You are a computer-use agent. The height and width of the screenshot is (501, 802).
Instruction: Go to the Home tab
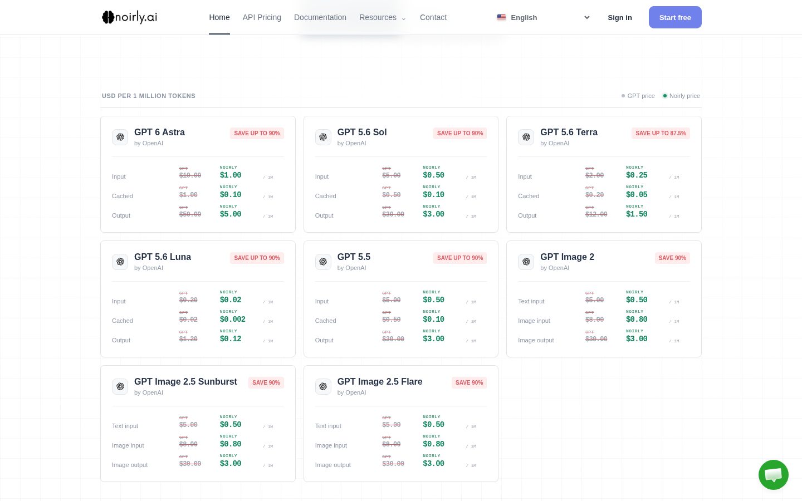click(219, 17)
